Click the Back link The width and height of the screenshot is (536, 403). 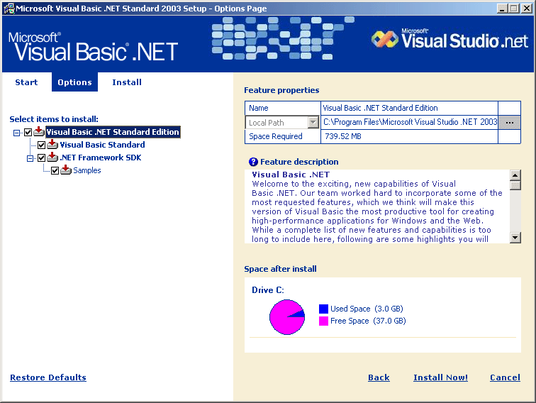[379, 377]
